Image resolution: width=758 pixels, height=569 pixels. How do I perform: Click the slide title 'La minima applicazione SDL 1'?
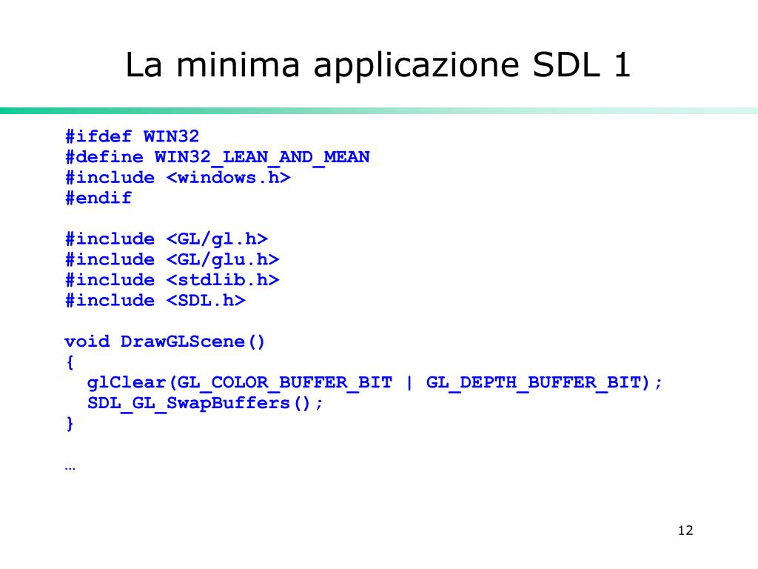point(378,65)
